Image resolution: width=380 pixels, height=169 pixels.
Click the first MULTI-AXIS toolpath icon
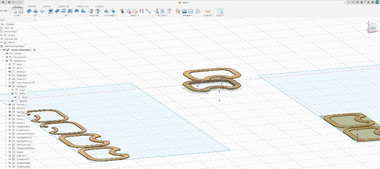pos(106,11)
